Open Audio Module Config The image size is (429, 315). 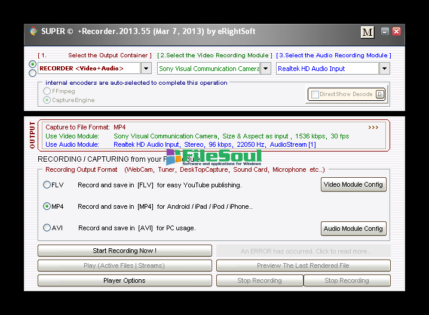tap(353, 228)
